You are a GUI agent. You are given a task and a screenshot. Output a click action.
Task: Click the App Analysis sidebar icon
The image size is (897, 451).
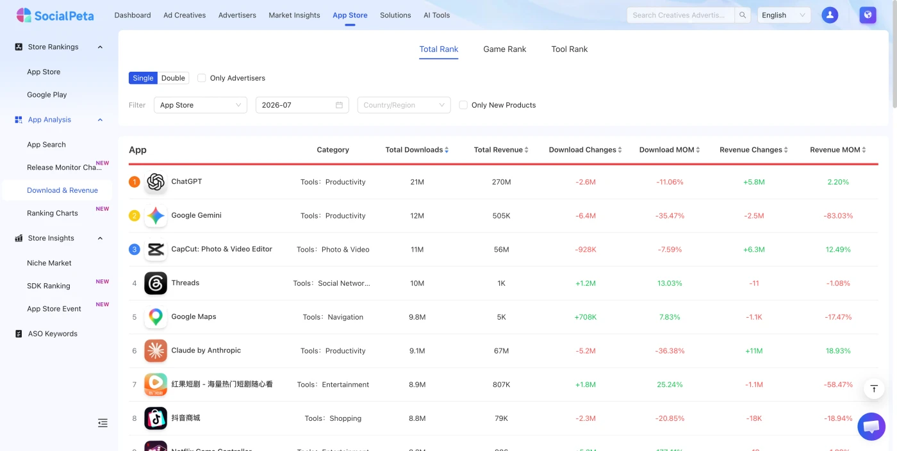(19, 120)
